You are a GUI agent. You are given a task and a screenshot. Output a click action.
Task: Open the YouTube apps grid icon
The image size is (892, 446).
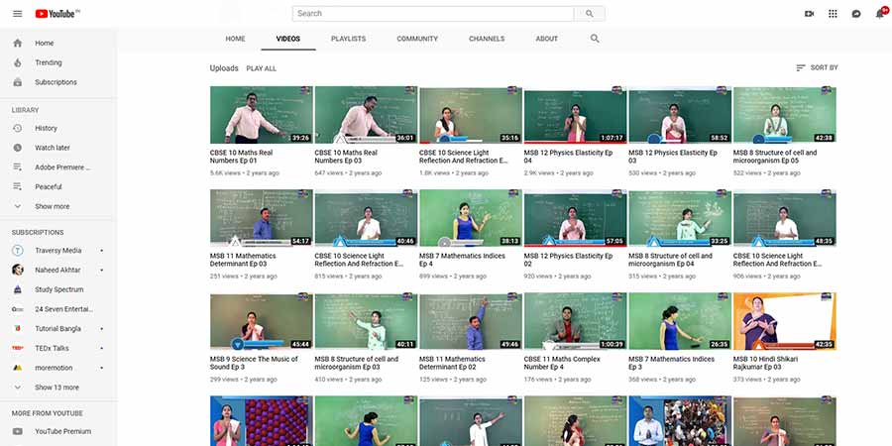point(833,14)
